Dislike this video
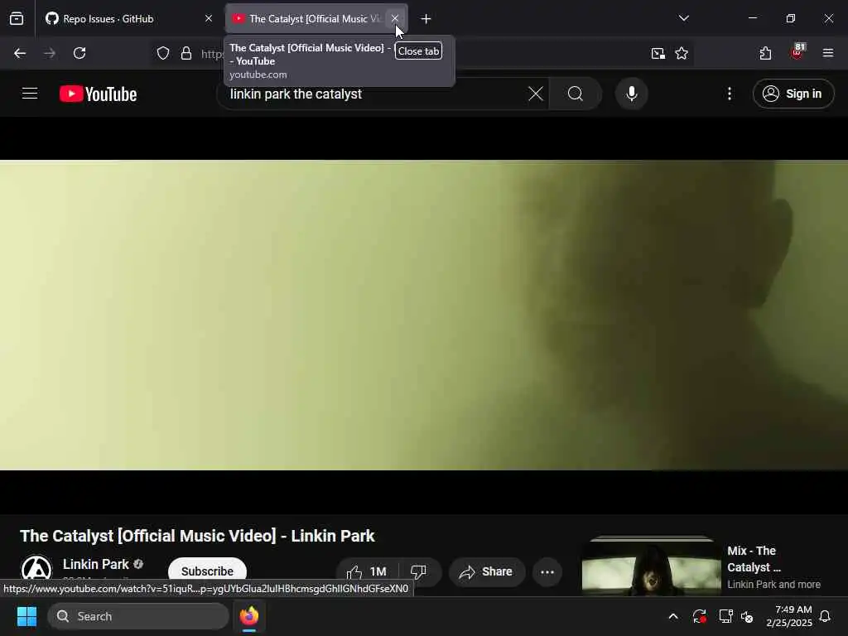The image size is (848, 636). tap(418, 571)
